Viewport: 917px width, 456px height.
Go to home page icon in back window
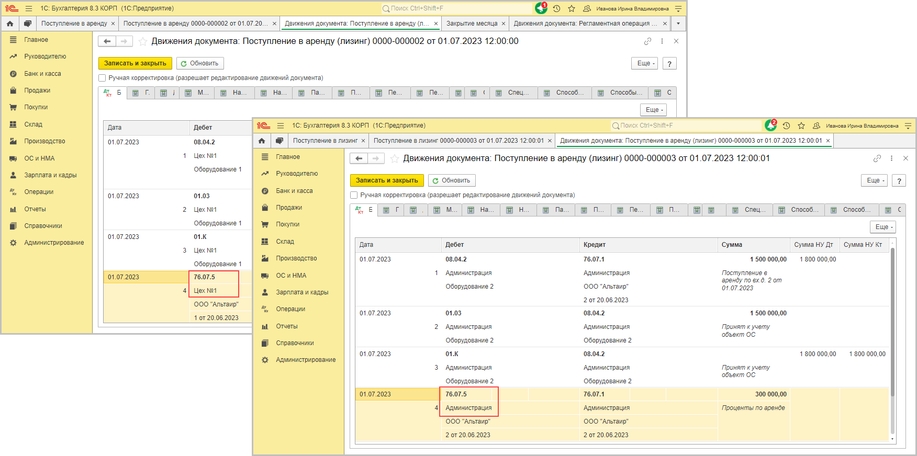(x=10, y=24)
